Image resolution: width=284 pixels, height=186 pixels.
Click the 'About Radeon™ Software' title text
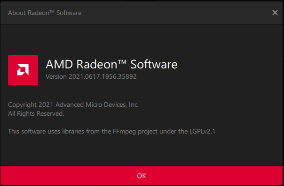pyautogui.click(x=45, y=13)
